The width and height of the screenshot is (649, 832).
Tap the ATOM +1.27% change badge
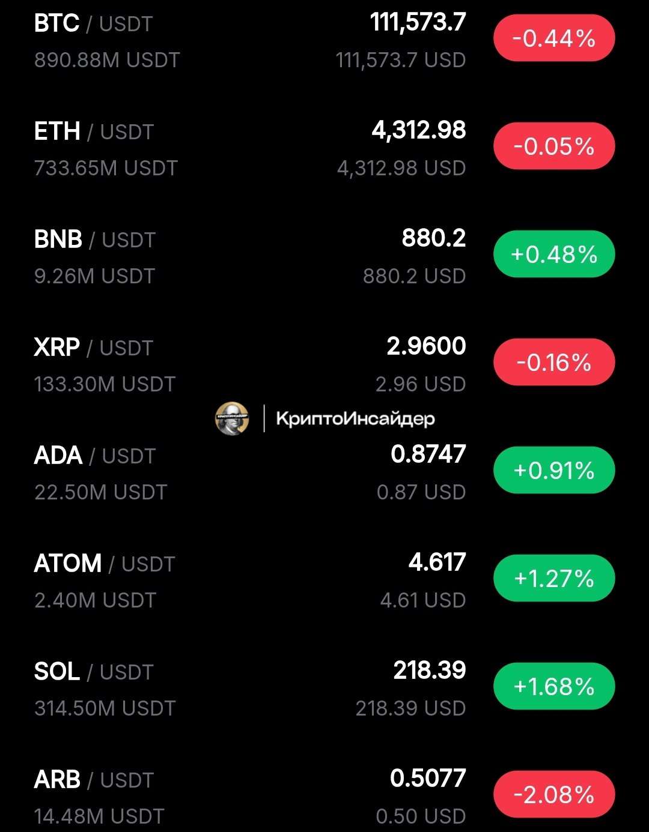(554, 578)
